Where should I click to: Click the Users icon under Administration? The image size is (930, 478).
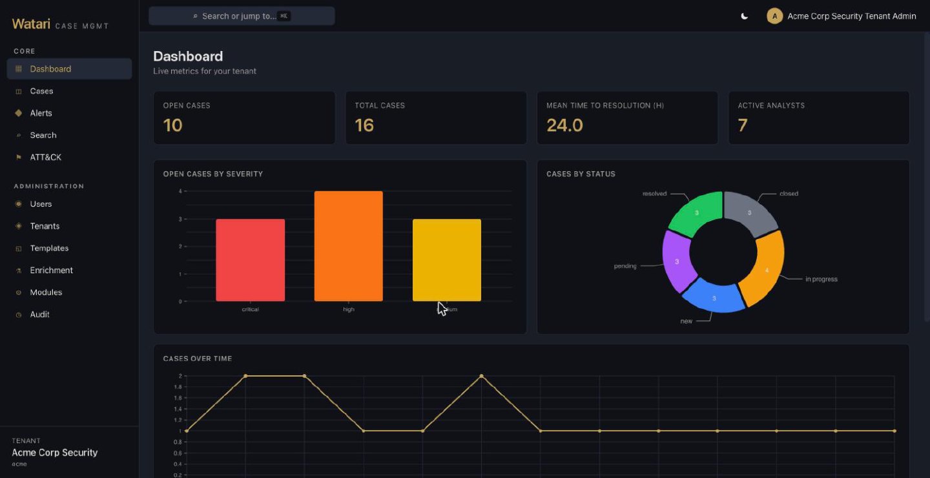[x=18, y=204]
